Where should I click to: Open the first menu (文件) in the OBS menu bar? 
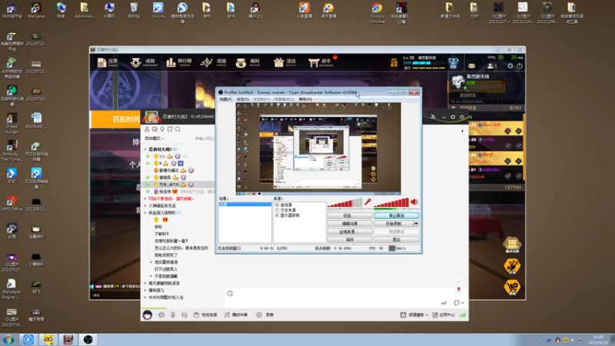(x=225, y=99)
